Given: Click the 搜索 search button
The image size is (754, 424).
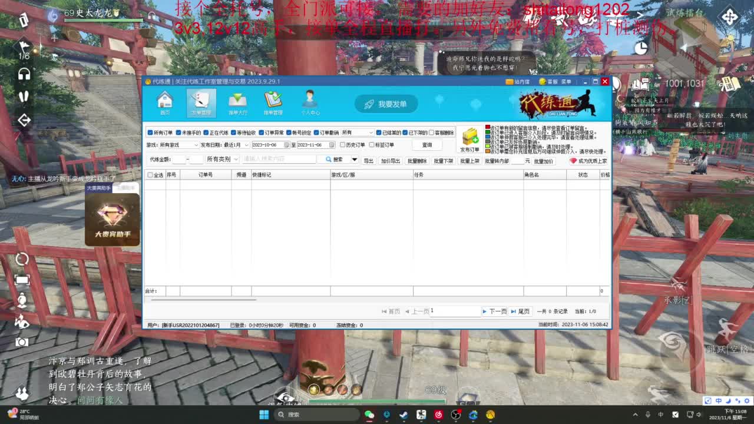Looking at the screenshot, I should click(x=334, y=160).
